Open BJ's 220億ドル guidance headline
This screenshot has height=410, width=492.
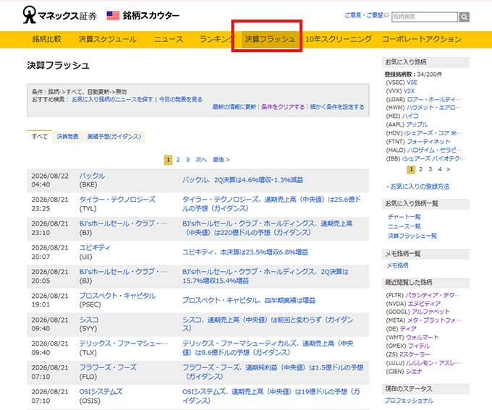267,228
